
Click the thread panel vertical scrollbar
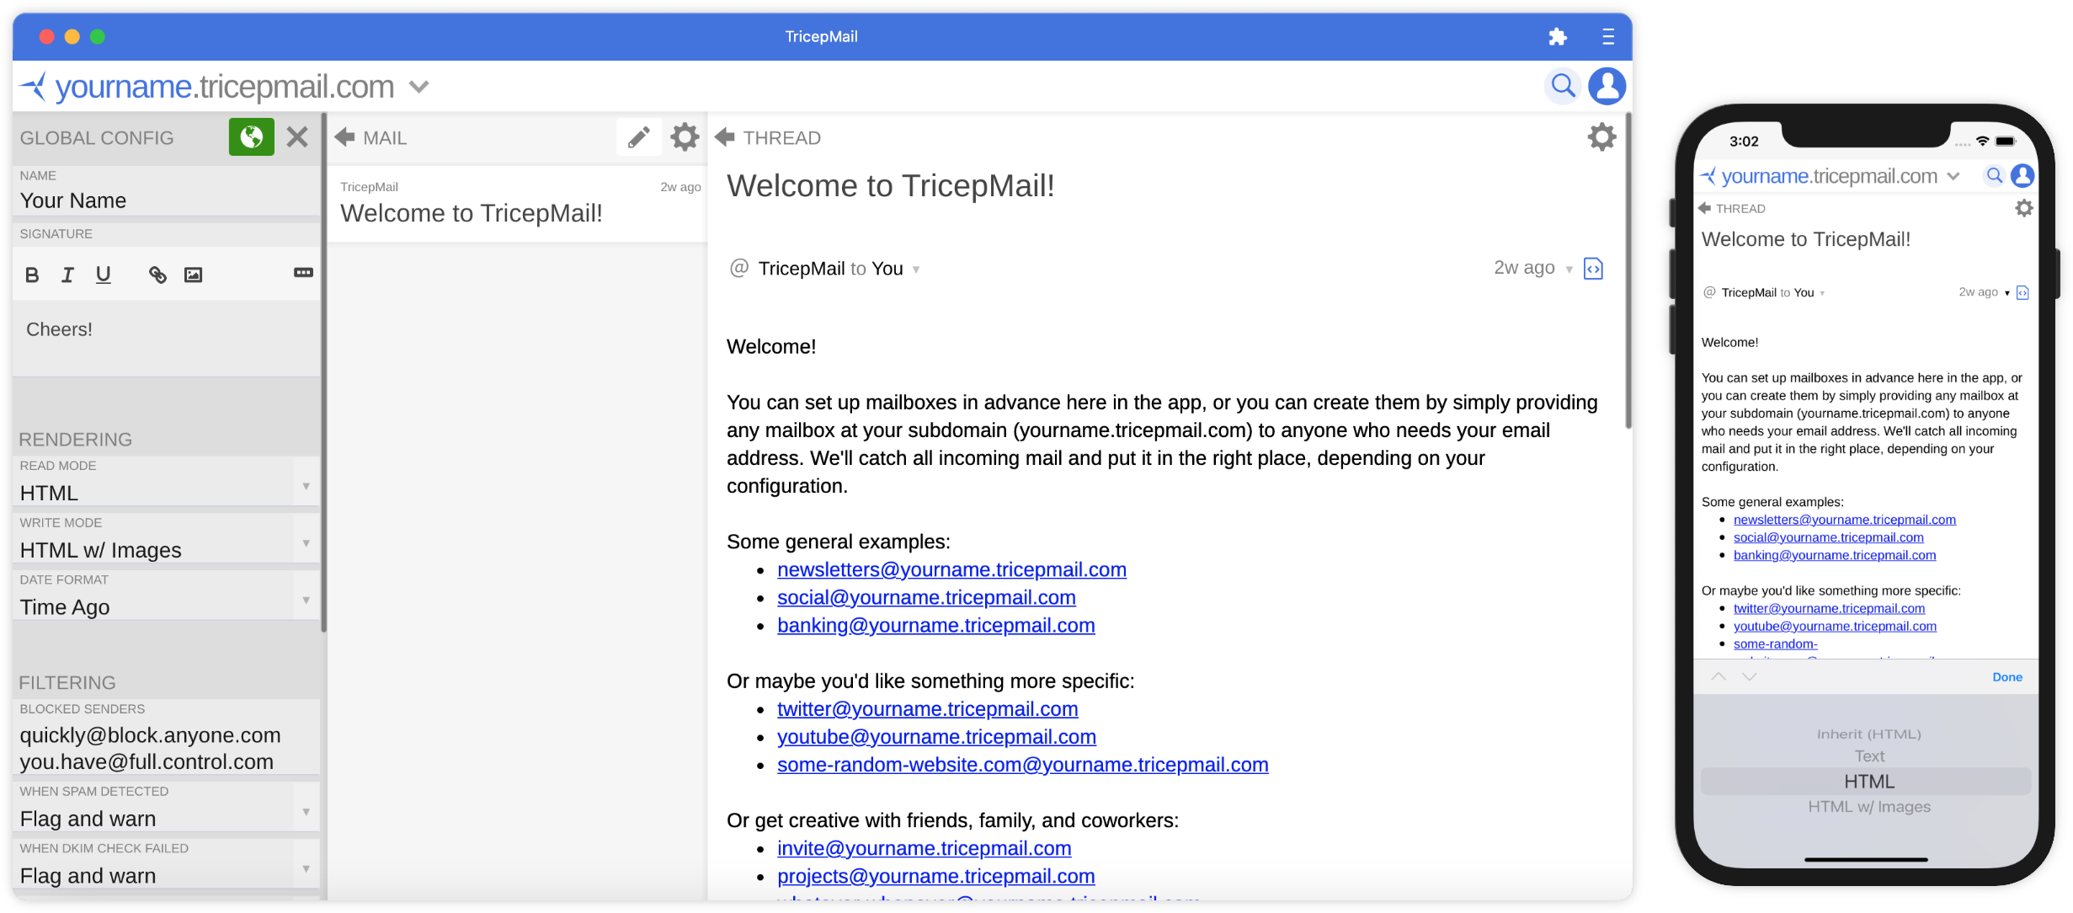tap(1628, 270)
